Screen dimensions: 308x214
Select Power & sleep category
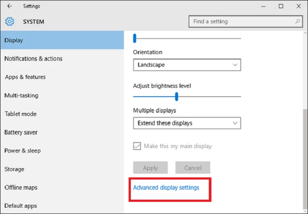click(23, 151)
